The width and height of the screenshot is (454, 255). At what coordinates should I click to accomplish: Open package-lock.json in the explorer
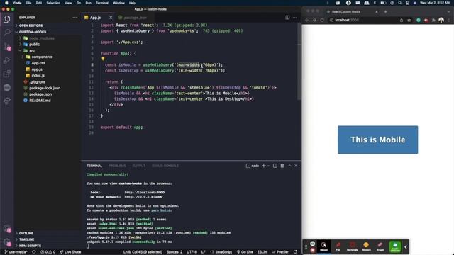(x=45, y=88)
